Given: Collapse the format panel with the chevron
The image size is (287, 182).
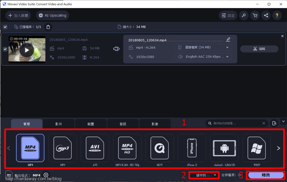Looking at the screenshot, I should pos(283,121).
